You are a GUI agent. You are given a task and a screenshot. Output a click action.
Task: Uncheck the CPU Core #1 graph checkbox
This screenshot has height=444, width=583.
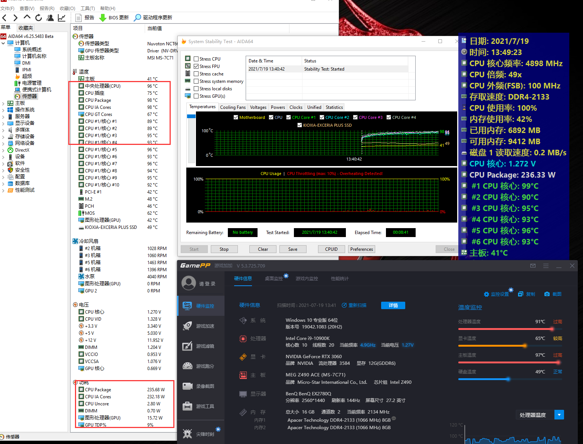point(288,117)
